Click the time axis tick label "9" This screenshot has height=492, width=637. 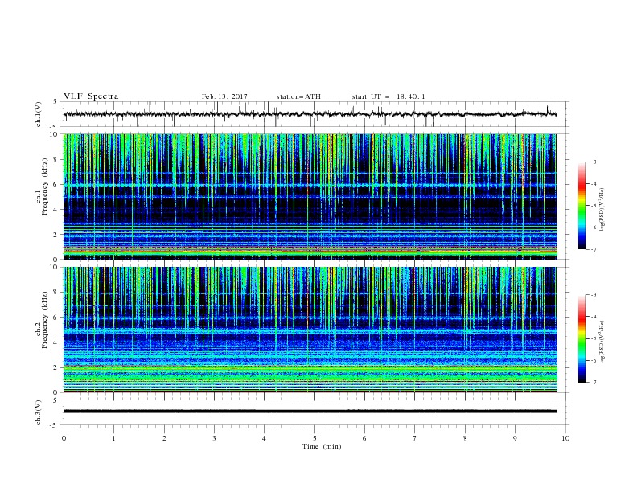pyautogui.click(x=515, y=438)
